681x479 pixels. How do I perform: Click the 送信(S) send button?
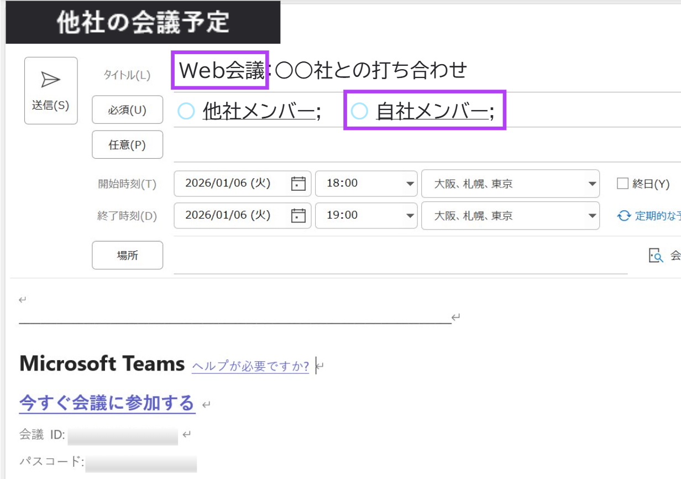tap(51, 91)
